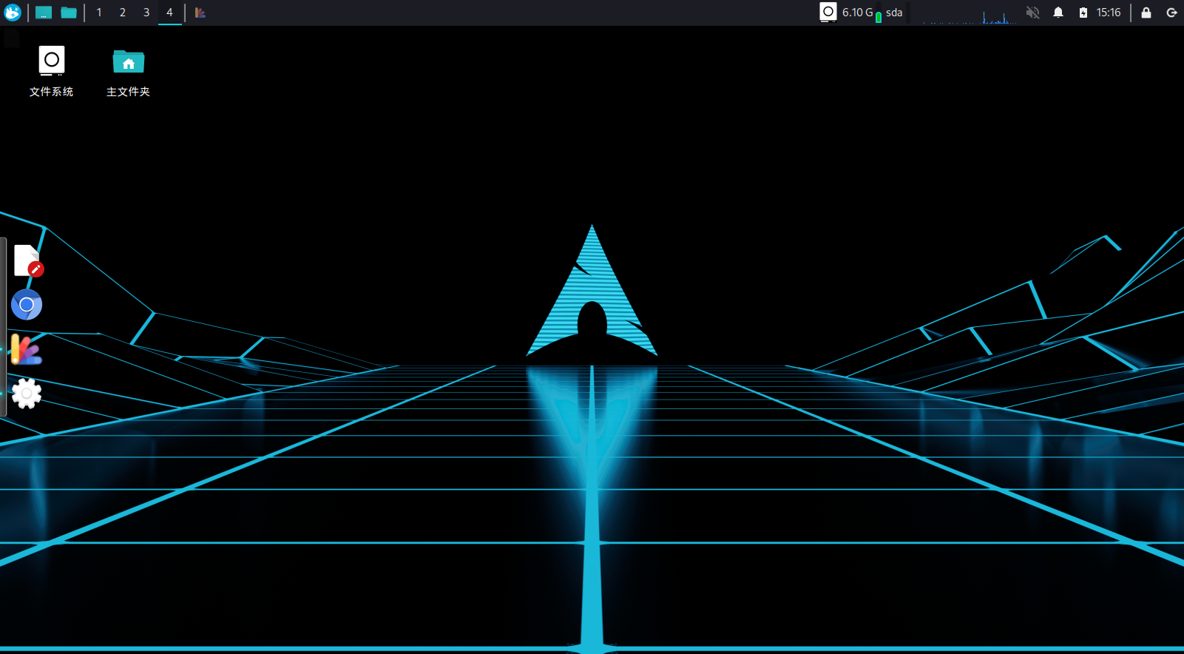This screenshot has height=654, width=1184.
Task: Click the green disk usage bar
Action: click(879, 16)
